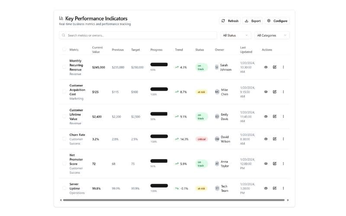This screenshot has width=346, height=216.
Task: Click the horizontal scrollbar below the table
Action: [x=173, y=200]
